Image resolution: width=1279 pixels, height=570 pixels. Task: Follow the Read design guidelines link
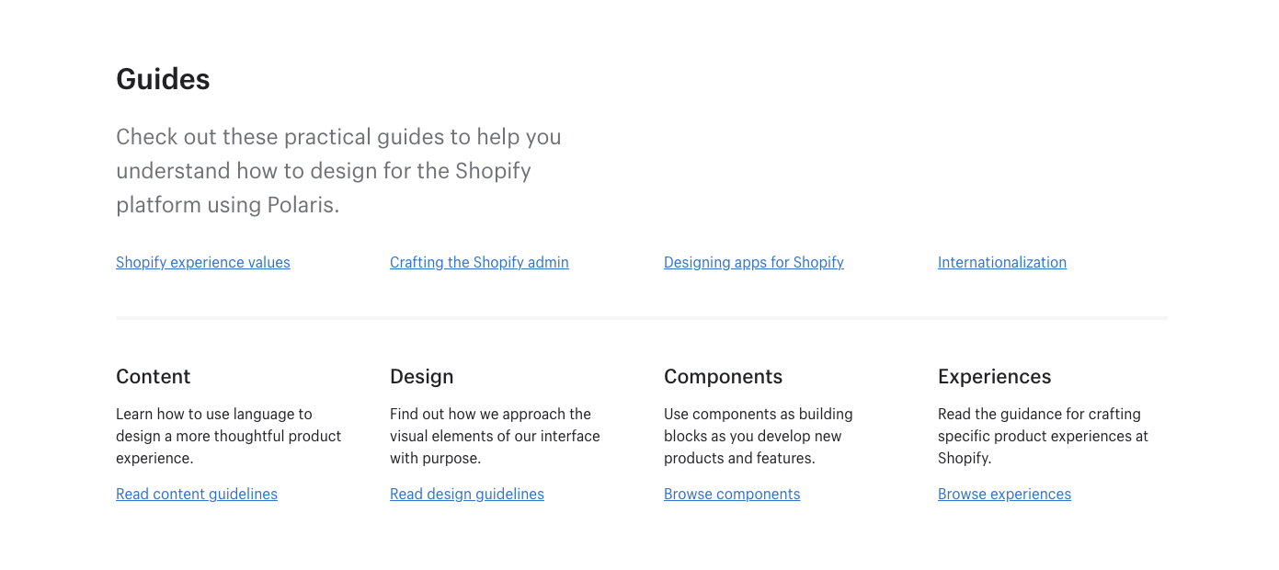(x=466, y=494)
